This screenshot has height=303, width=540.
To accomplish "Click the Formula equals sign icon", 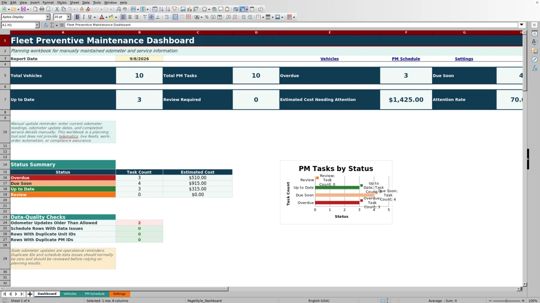I will coord(61,25).
